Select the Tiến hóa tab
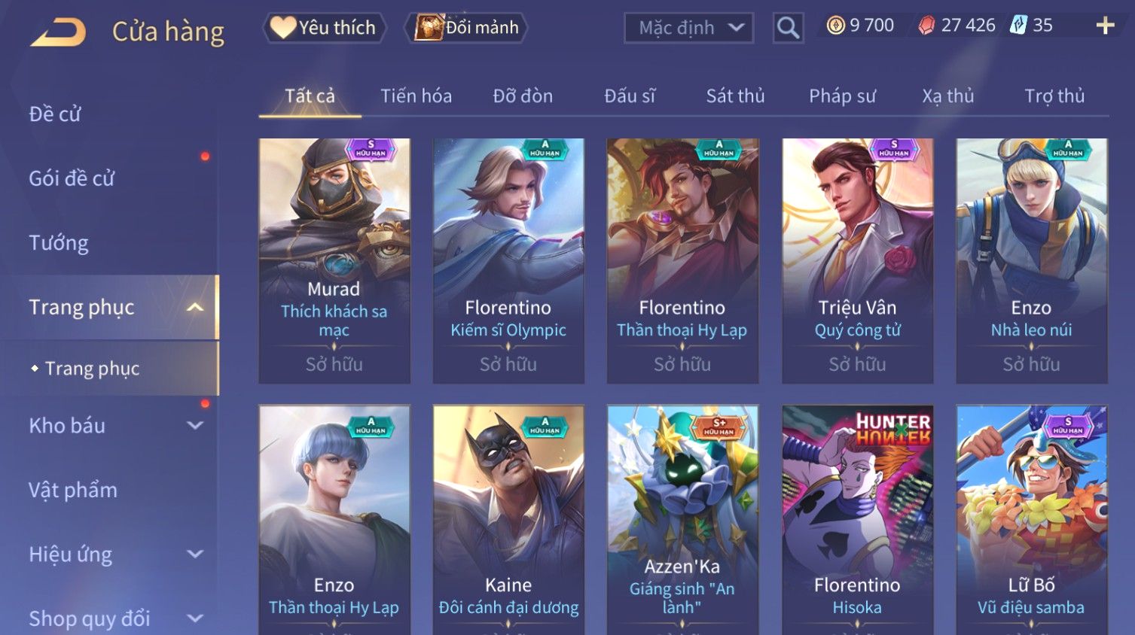This screenshot has width=1135, height=635. [416, 96]
